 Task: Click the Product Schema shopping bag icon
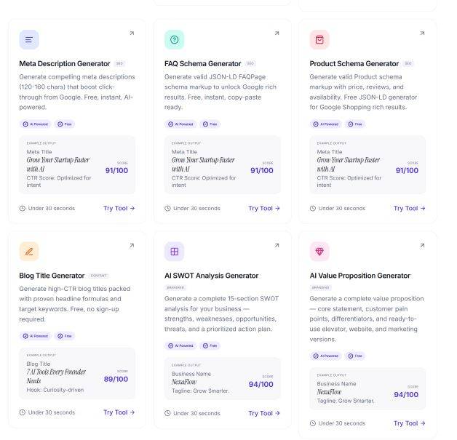319,39
